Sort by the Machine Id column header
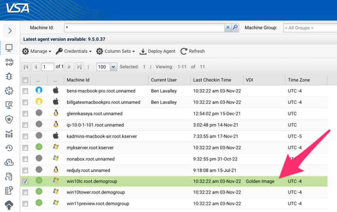 (x=106, y=80)
